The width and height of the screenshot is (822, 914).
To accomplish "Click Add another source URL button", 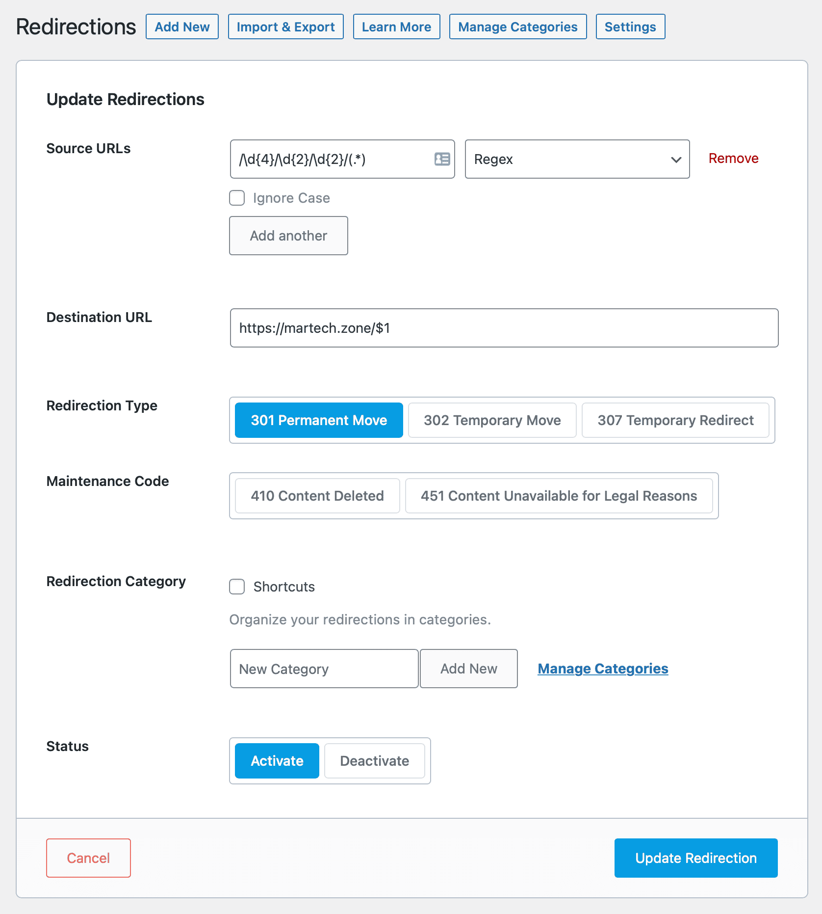I will tap(288, 236).
